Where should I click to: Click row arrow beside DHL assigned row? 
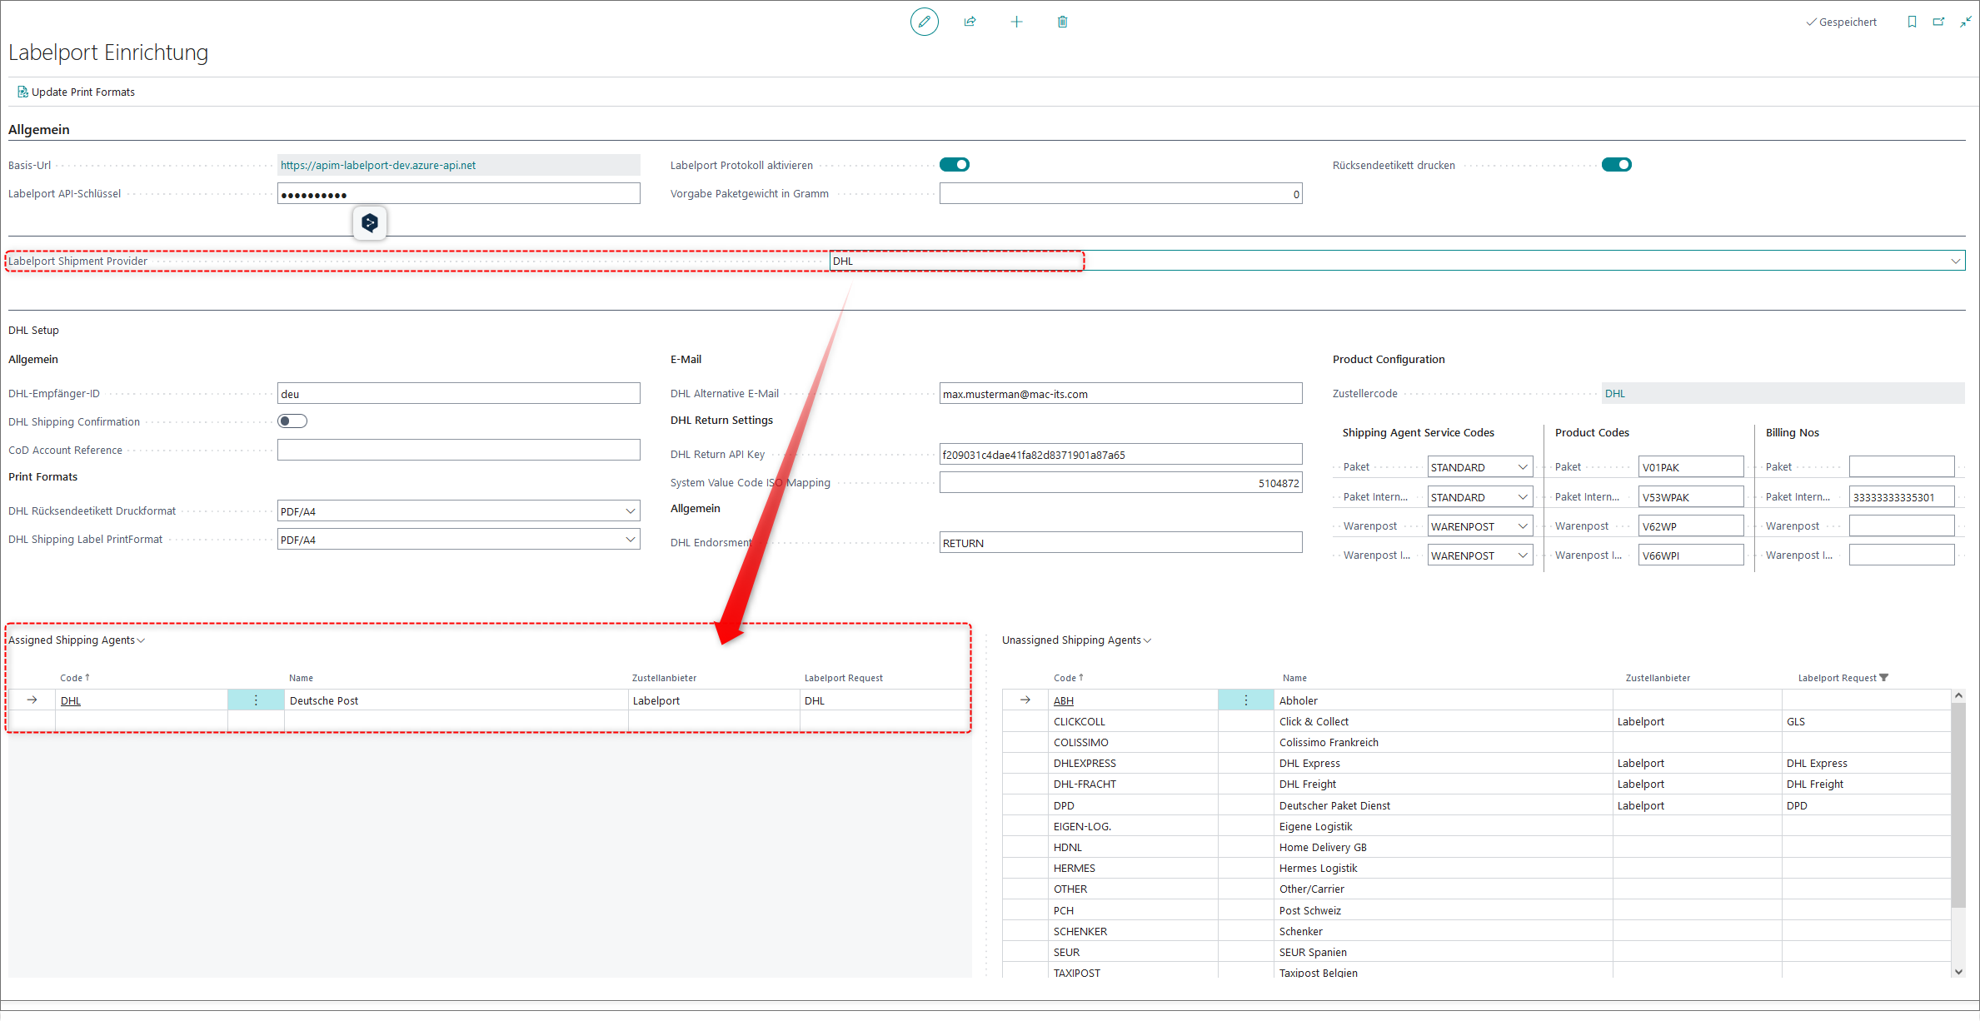click(x=32, y=700)
